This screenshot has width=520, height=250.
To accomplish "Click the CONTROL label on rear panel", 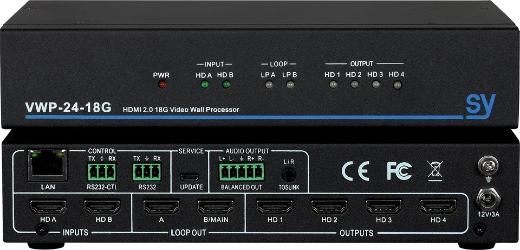I will (102, 151).
